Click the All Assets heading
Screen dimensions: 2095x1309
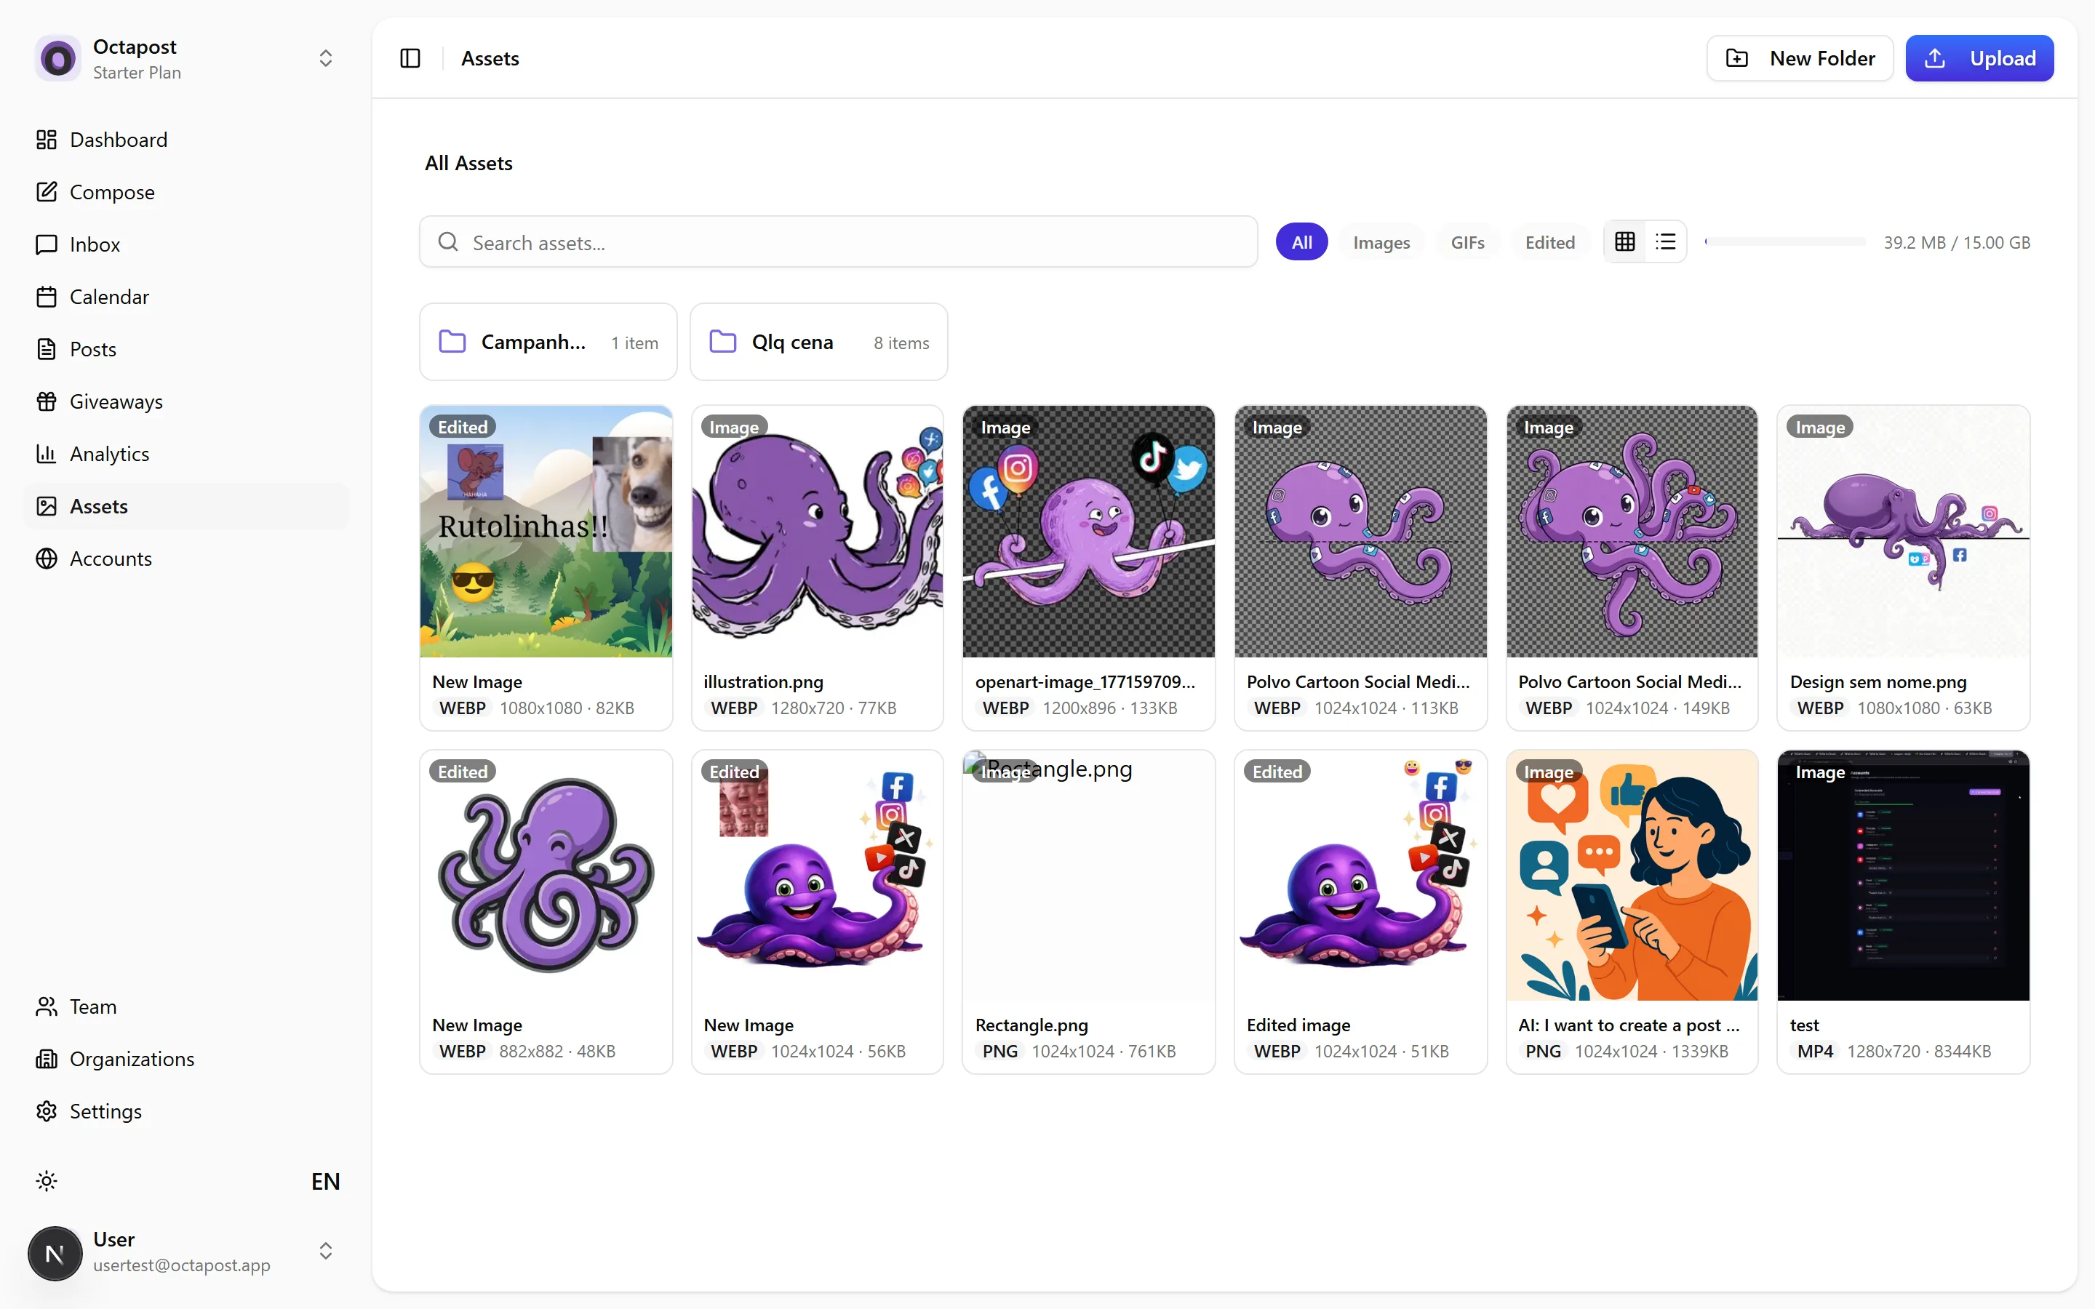pos(468,163)
